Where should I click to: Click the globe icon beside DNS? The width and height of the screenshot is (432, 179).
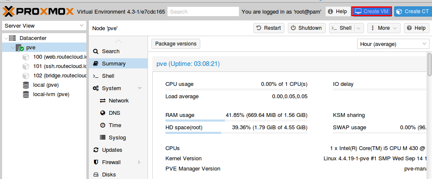tap(102, 113)
